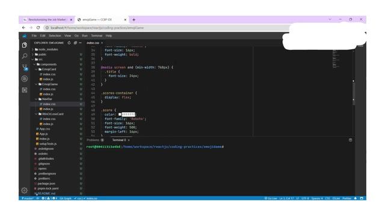Click the layout icon at the status bar's right end
The image size is (385, 216).
click(362, 199)
